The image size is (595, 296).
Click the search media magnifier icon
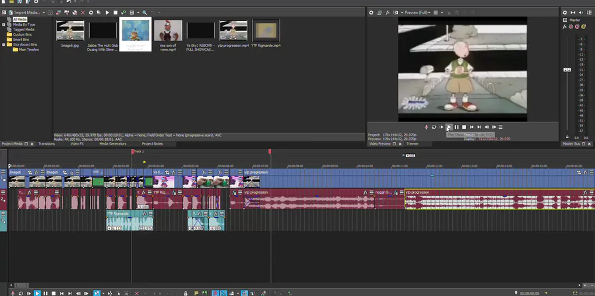pos(145,13)
